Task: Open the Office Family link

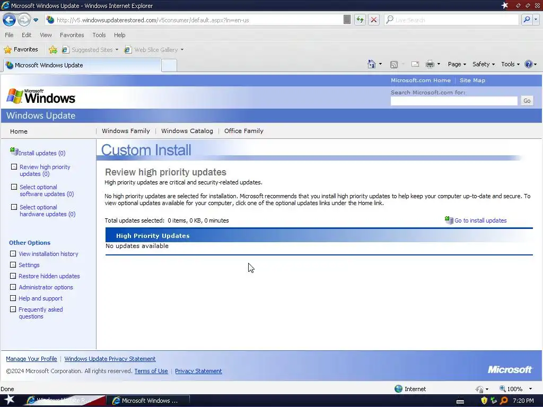Action: coord(244,131)
